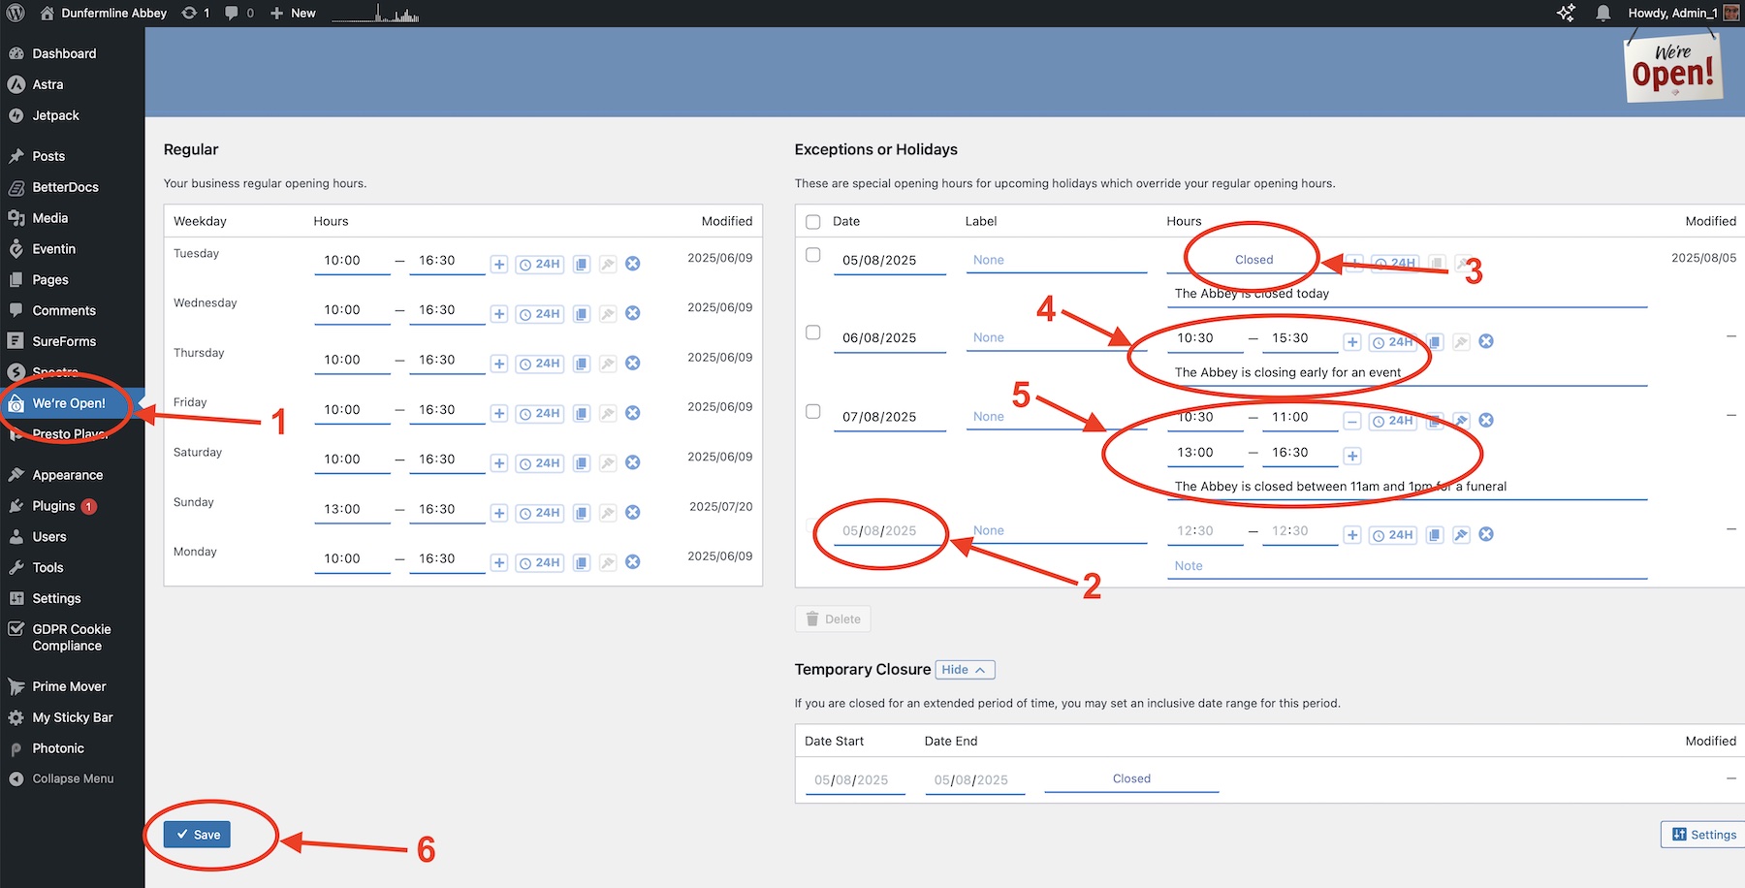Viewport: 1745px width, 888px height.
Task: Click the Monday opening time field
Action: tap(351, 559)
